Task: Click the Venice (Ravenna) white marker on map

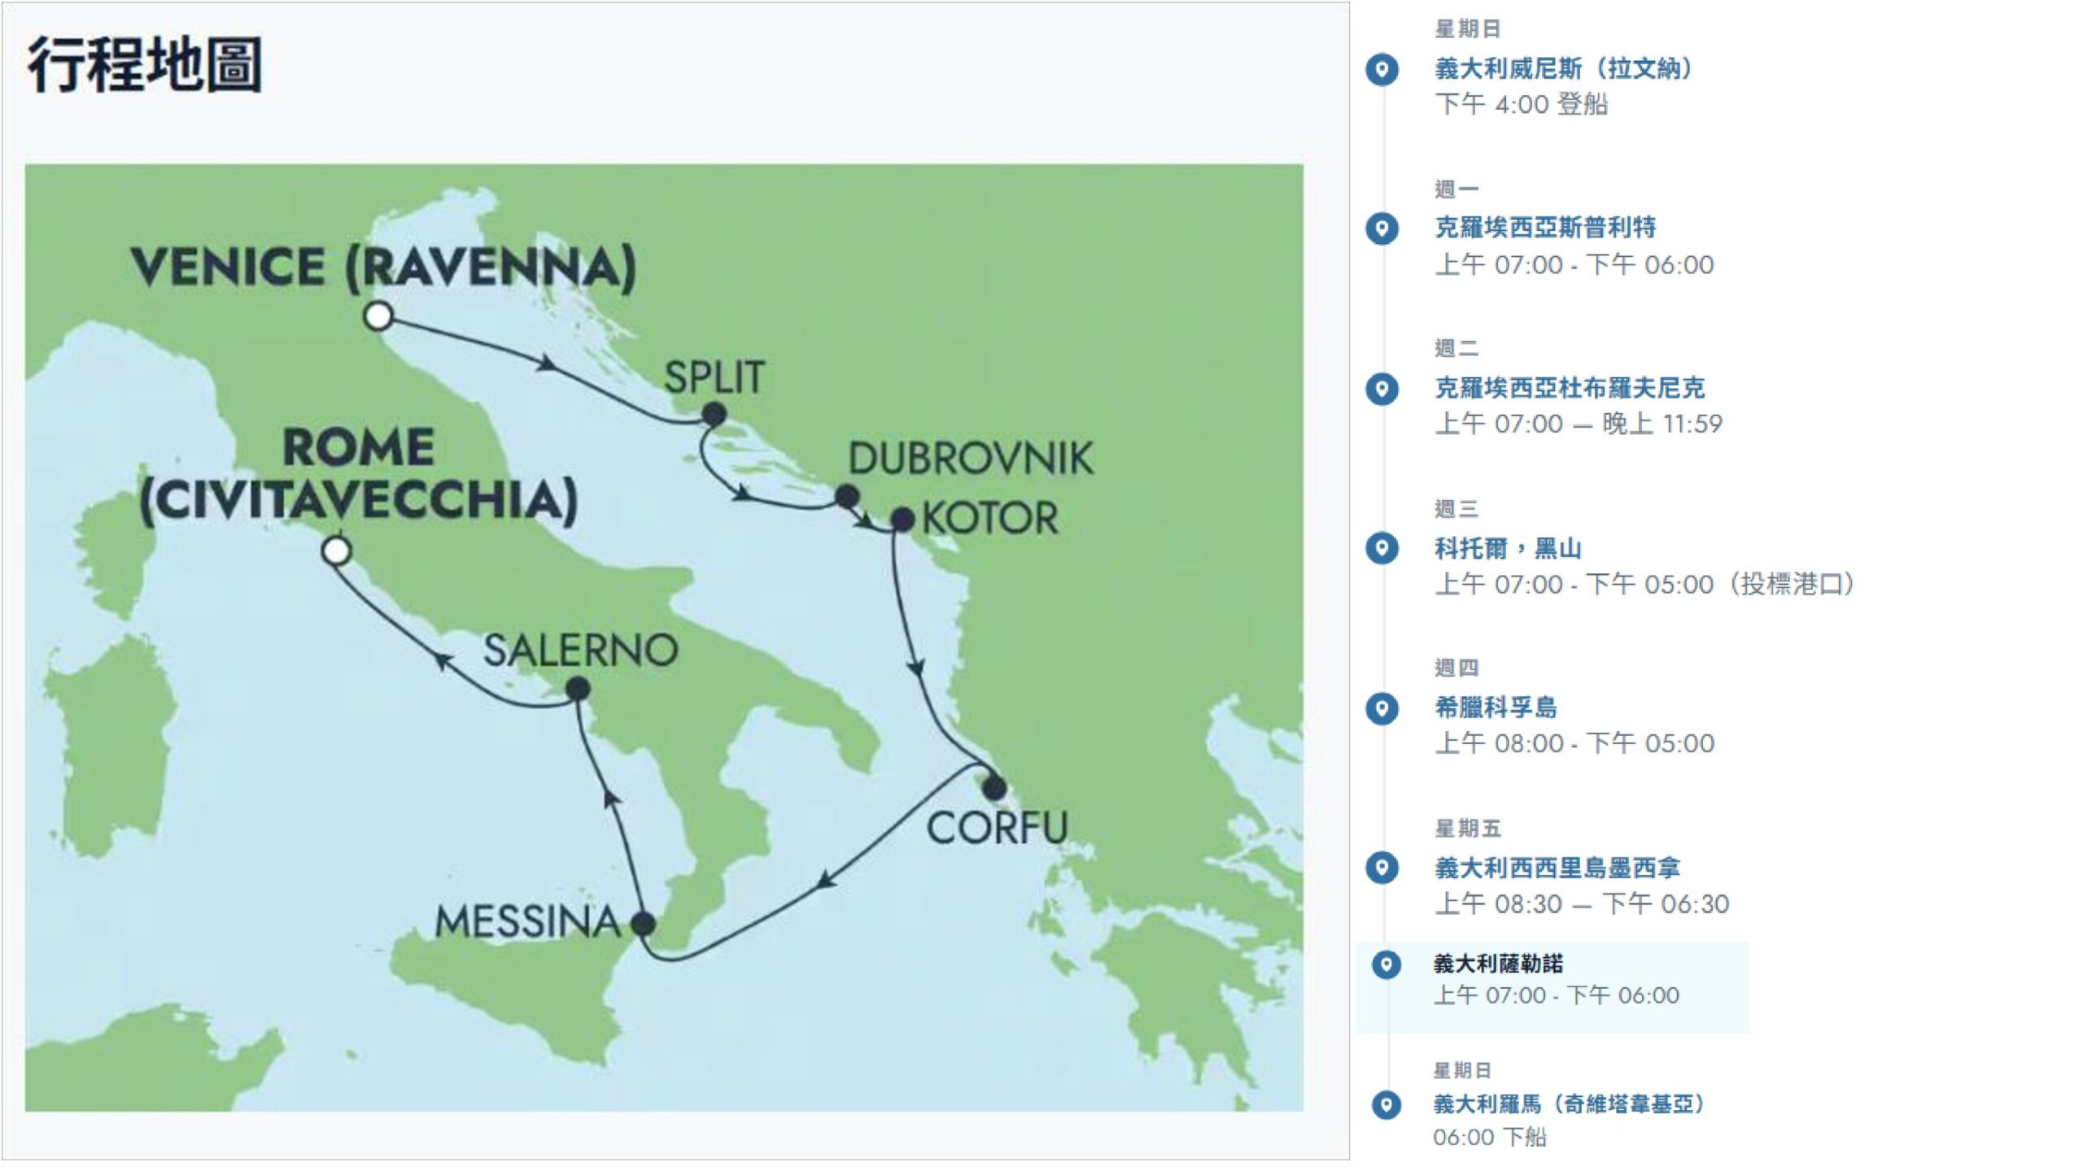Action: click(x=378, y=316)
